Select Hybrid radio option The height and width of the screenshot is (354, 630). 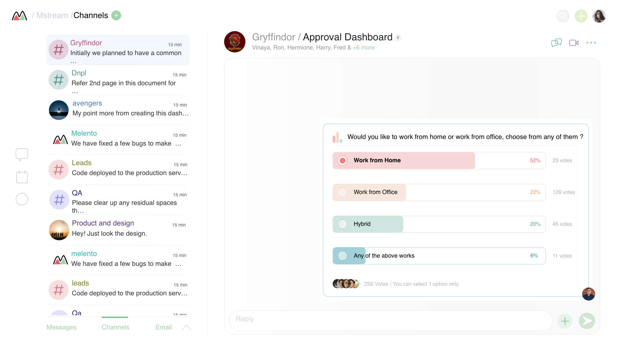[x=343, y=224]
